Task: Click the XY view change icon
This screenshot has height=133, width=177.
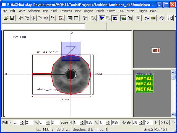Action: point(85,18)
